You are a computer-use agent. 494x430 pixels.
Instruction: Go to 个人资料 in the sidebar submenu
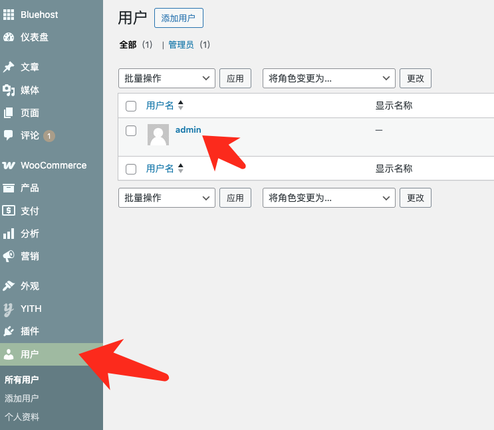[22, 417]
